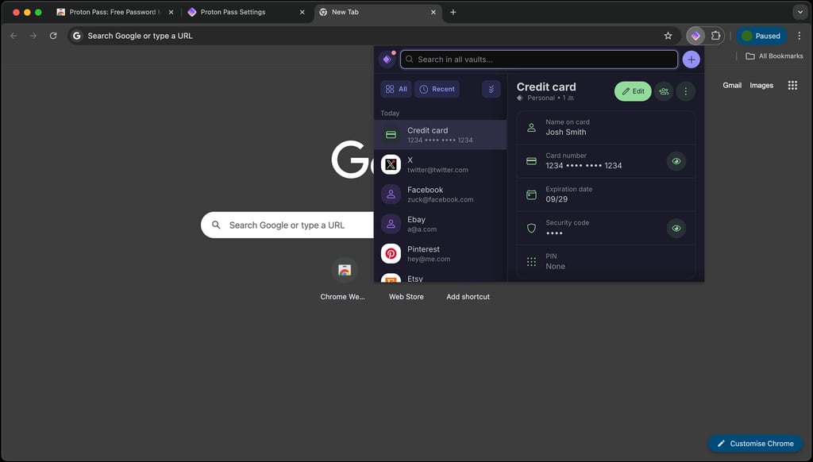The height and width of the screenshot is (462, 813).
Task: Edit the Credit card item
Action: tap(633, 91)
